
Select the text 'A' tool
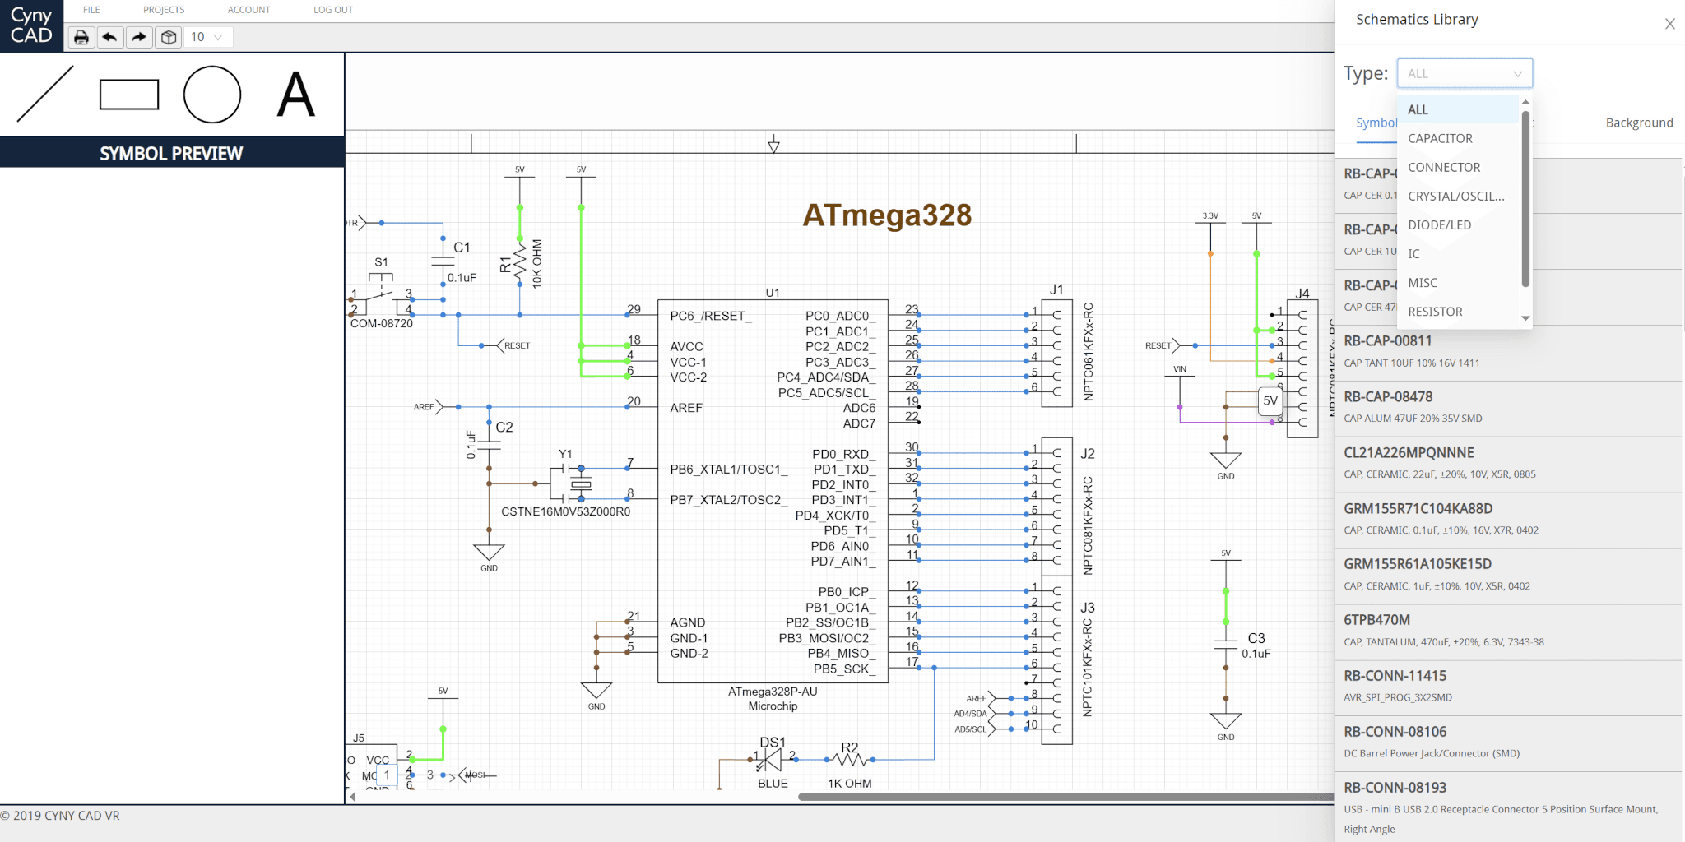coord(296,95)
